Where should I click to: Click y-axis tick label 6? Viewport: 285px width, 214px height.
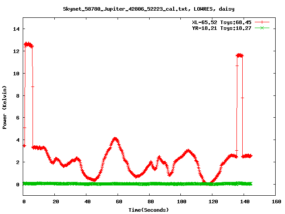[x=18, y=118]
